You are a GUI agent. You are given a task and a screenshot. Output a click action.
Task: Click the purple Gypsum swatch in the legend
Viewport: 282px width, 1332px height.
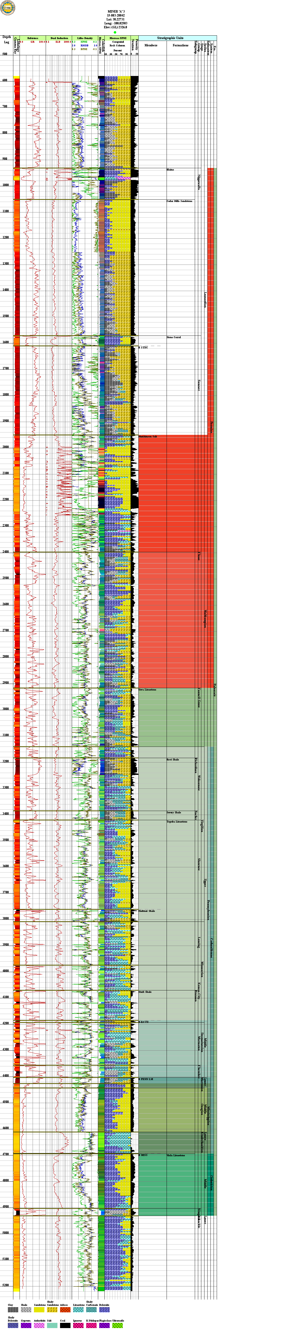click(26, 1325)
